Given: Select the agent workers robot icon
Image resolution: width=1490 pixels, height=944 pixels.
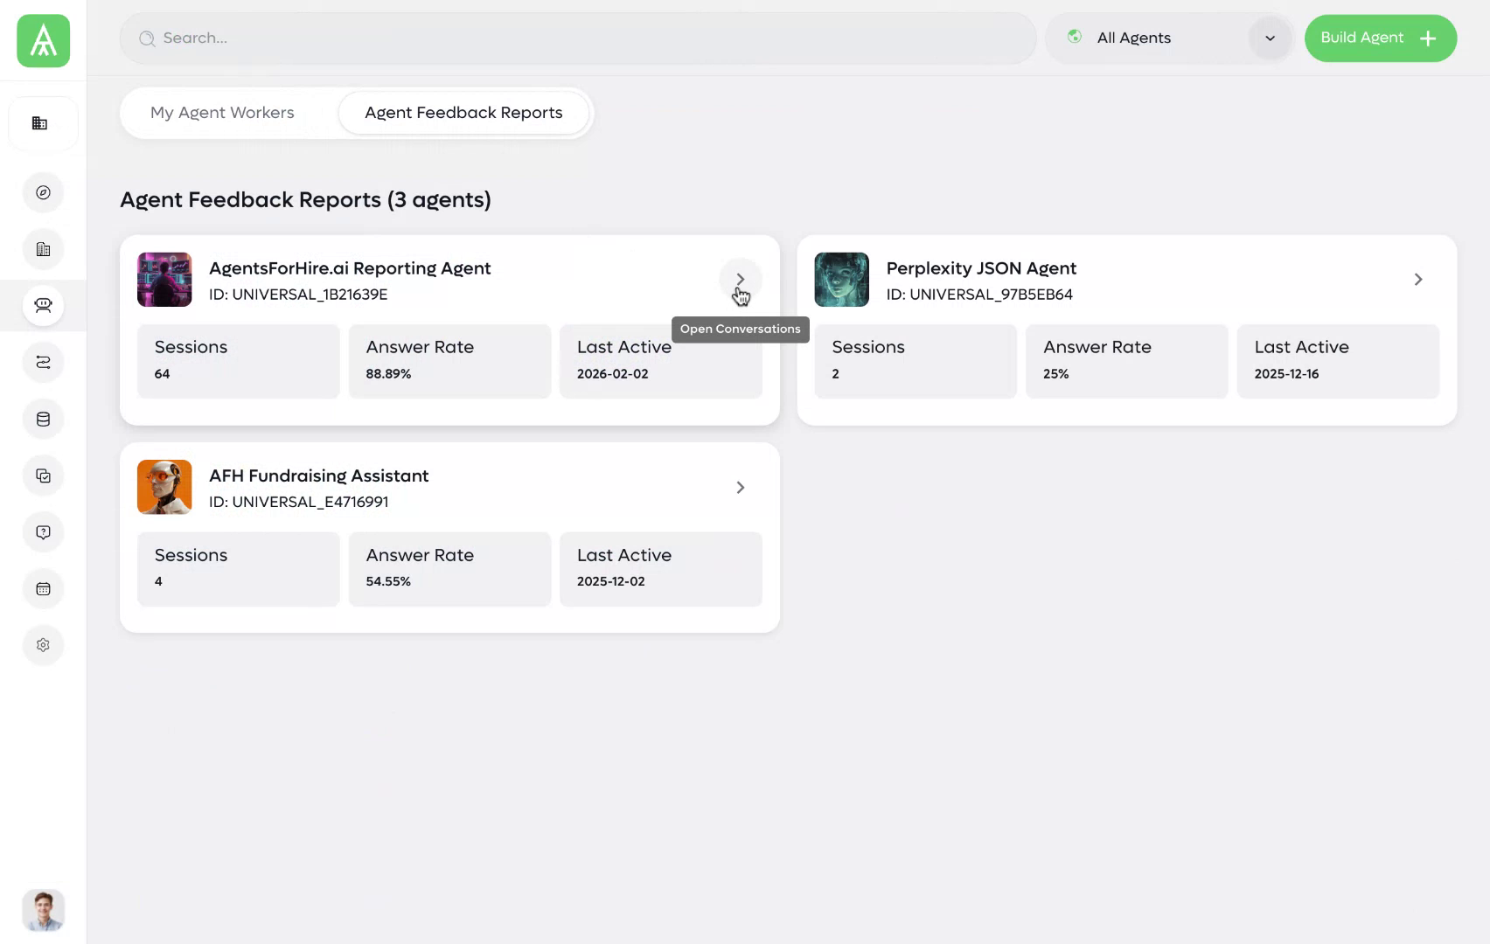Looking at the screenshot, I should 43,305.
